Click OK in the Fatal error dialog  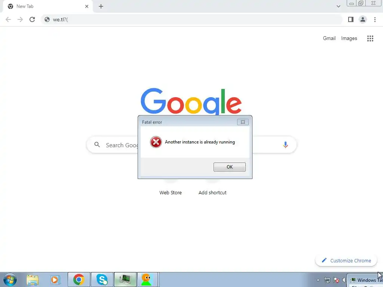point(229,167)
